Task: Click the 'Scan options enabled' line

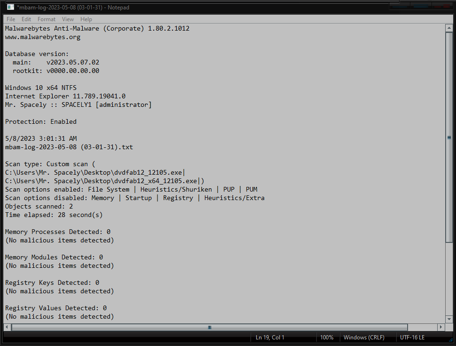Action: tap(131, 189)
